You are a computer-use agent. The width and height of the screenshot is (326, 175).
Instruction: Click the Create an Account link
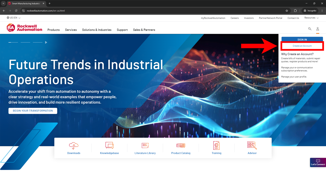(x=302, y=46)
